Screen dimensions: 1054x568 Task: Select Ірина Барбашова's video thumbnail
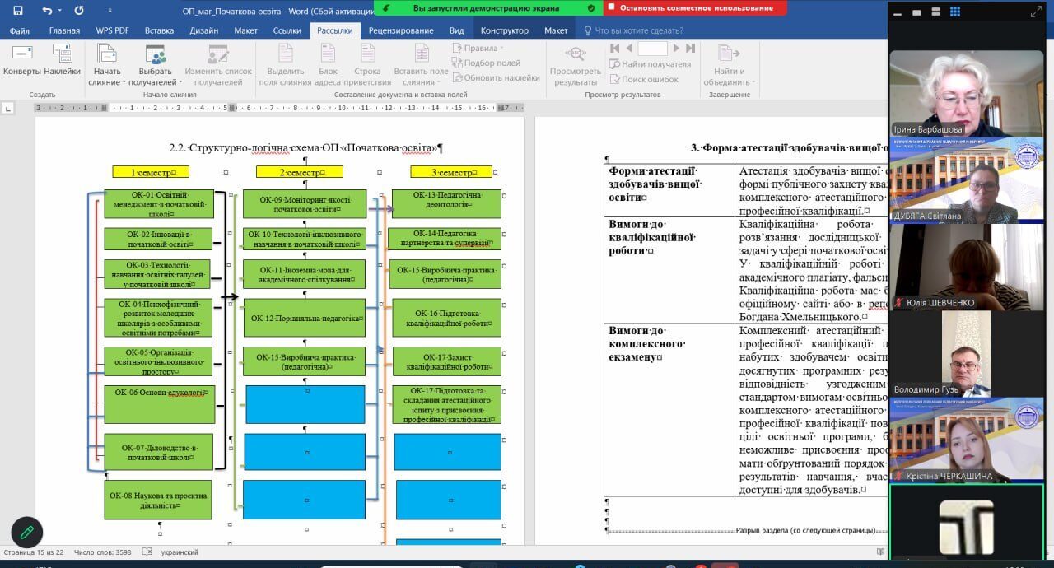[966, 92]
